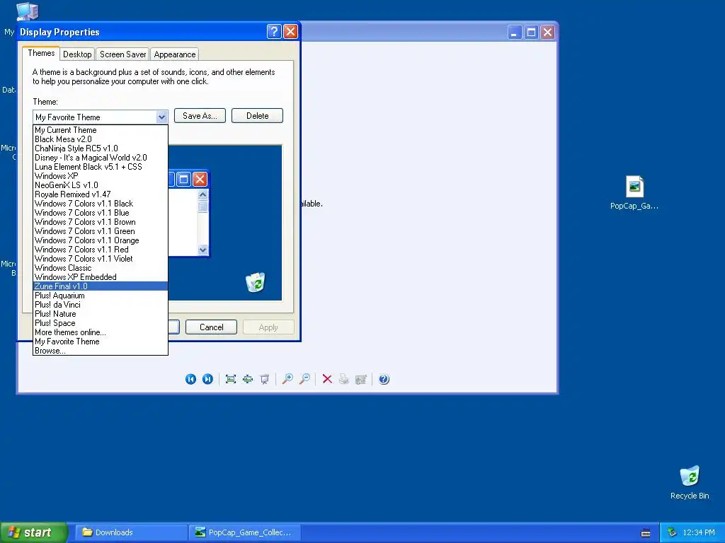Select Luna Element Black v5.1 + CSS
Screen dimensions: 725x543
coord(101,167)
